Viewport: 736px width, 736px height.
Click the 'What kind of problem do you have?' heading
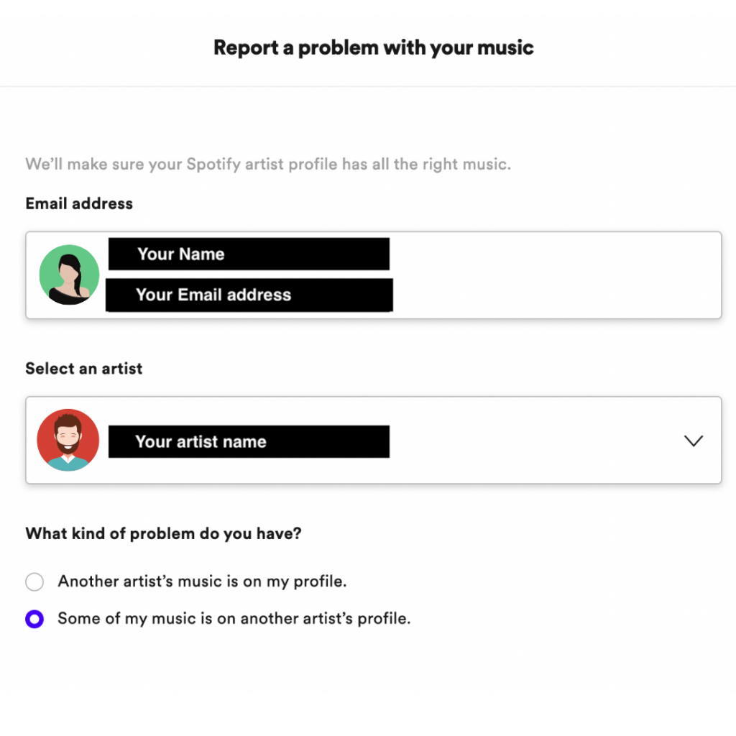click(164, 534)
